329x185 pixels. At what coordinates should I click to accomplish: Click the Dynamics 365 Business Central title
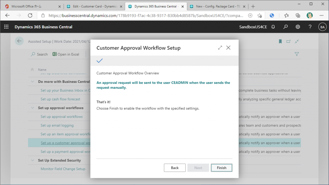tap(43, 27)
